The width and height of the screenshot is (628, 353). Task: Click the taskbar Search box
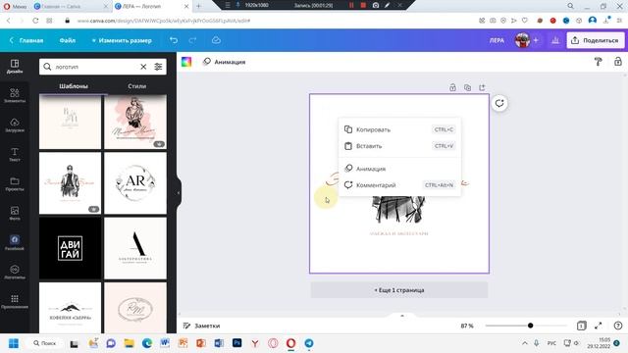[x=45, y=343]
